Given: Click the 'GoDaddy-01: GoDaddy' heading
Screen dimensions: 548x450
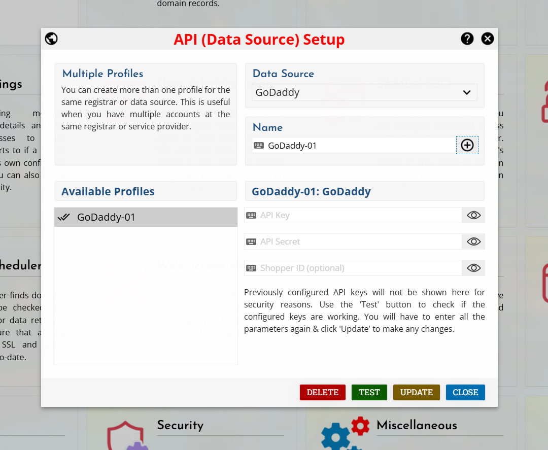Looking at the screenshot, I should [x=311, y=191].
